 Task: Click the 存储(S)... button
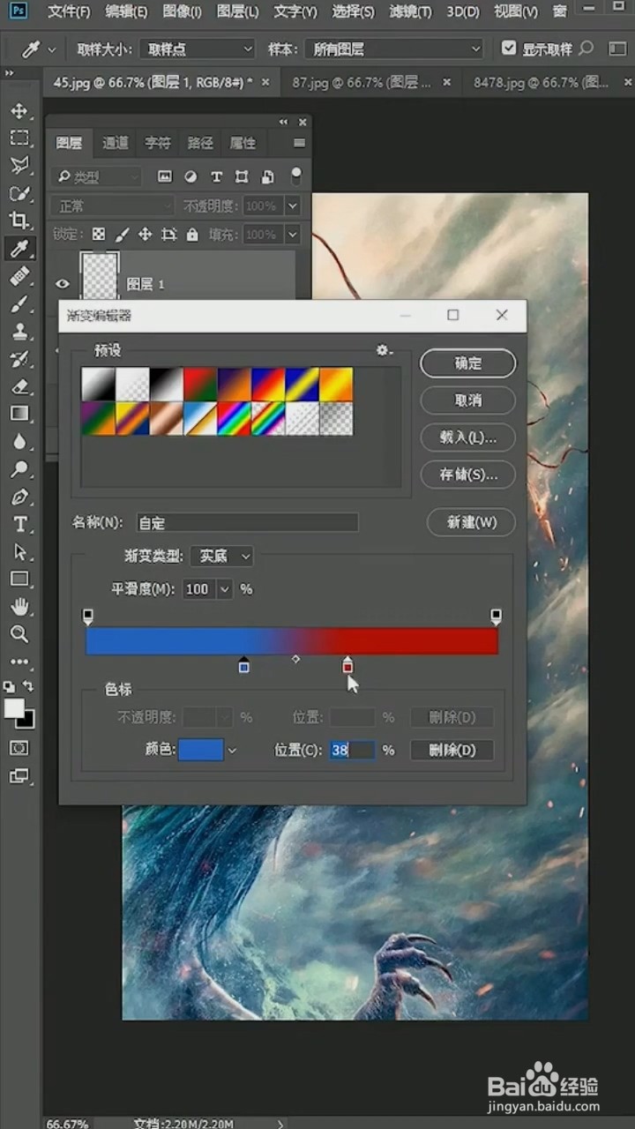tap(468, 475)
